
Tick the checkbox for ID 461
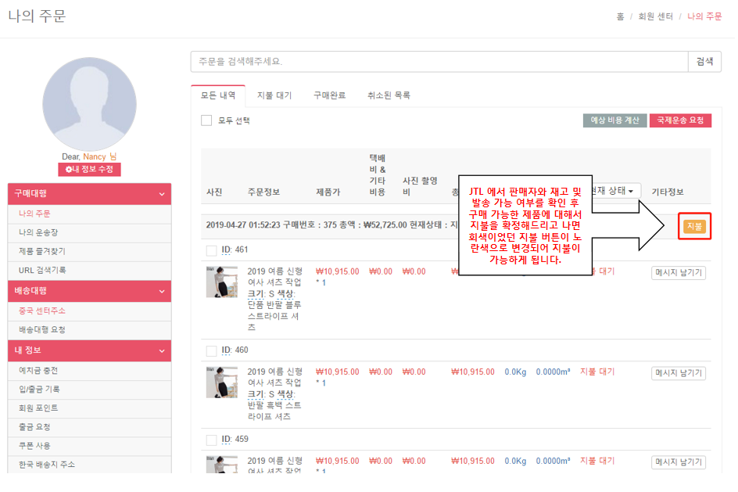pos(211,250)
